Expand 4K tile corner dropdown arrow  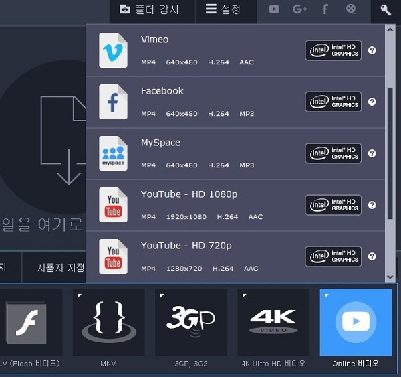[244, 295]
